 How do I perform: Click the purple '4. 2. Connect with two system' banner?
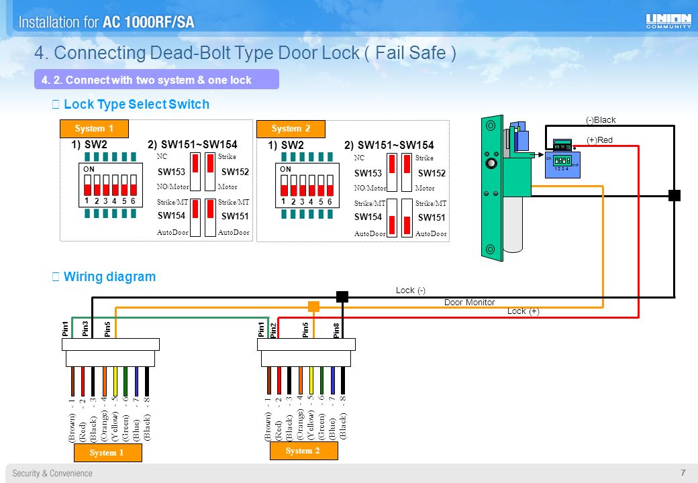tap(156, 80)
